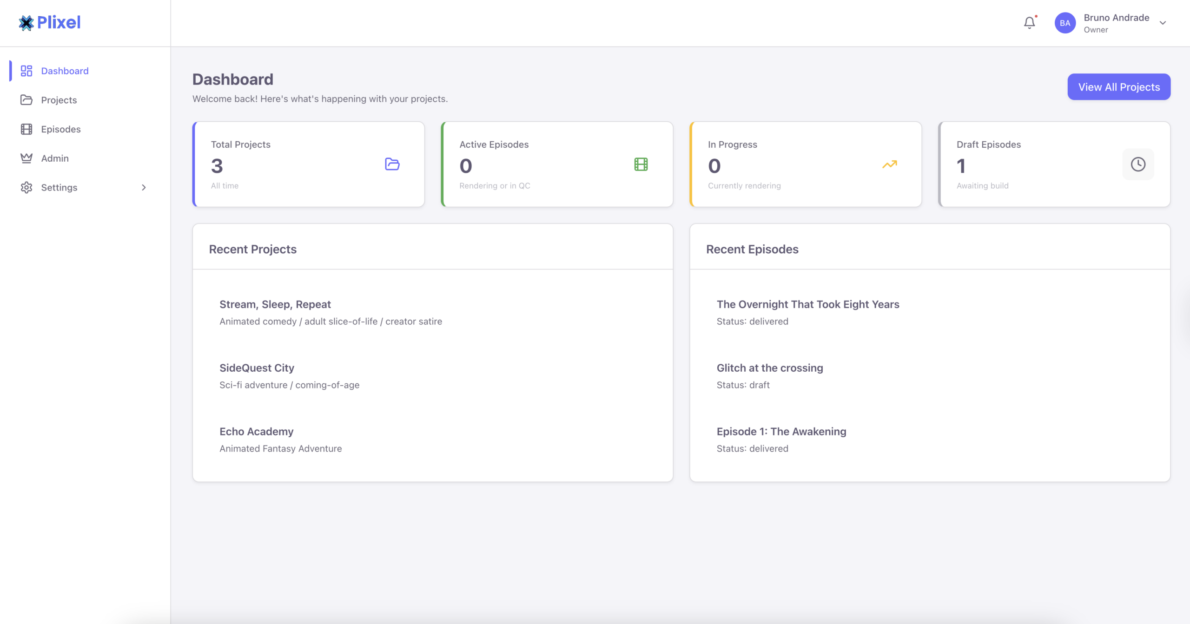Click the crown icon beside Admin

26,158
